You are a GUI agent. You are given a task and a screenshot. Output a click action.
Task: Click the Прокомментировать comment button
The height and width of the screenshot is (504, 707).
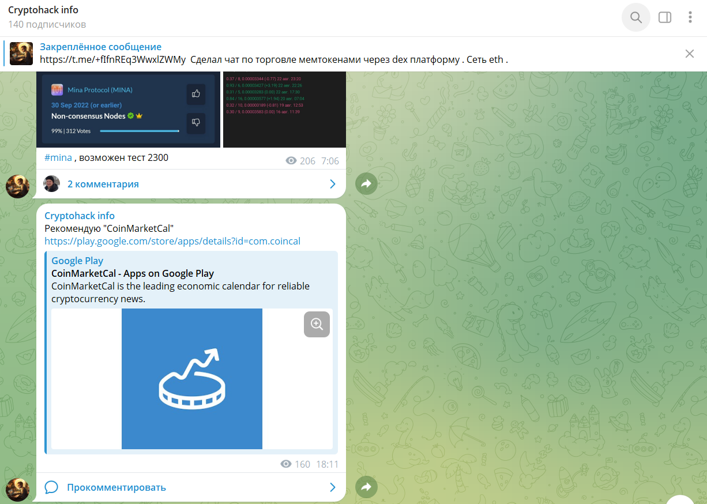(191, 487)
